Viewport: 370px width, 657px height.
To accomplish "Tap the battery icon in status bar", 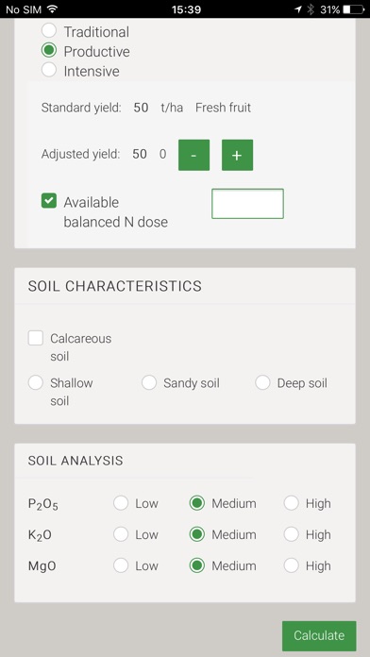I will (x=353, y=9).
